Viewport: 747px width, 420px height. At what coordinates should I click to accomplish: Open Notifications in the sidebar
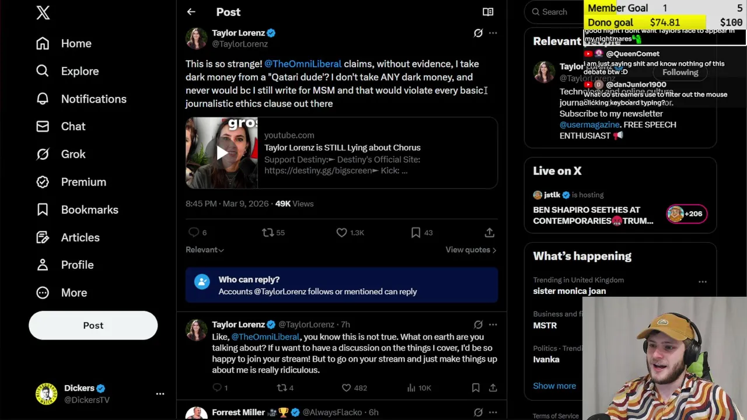pyautogui.click(x=82, y=99)
